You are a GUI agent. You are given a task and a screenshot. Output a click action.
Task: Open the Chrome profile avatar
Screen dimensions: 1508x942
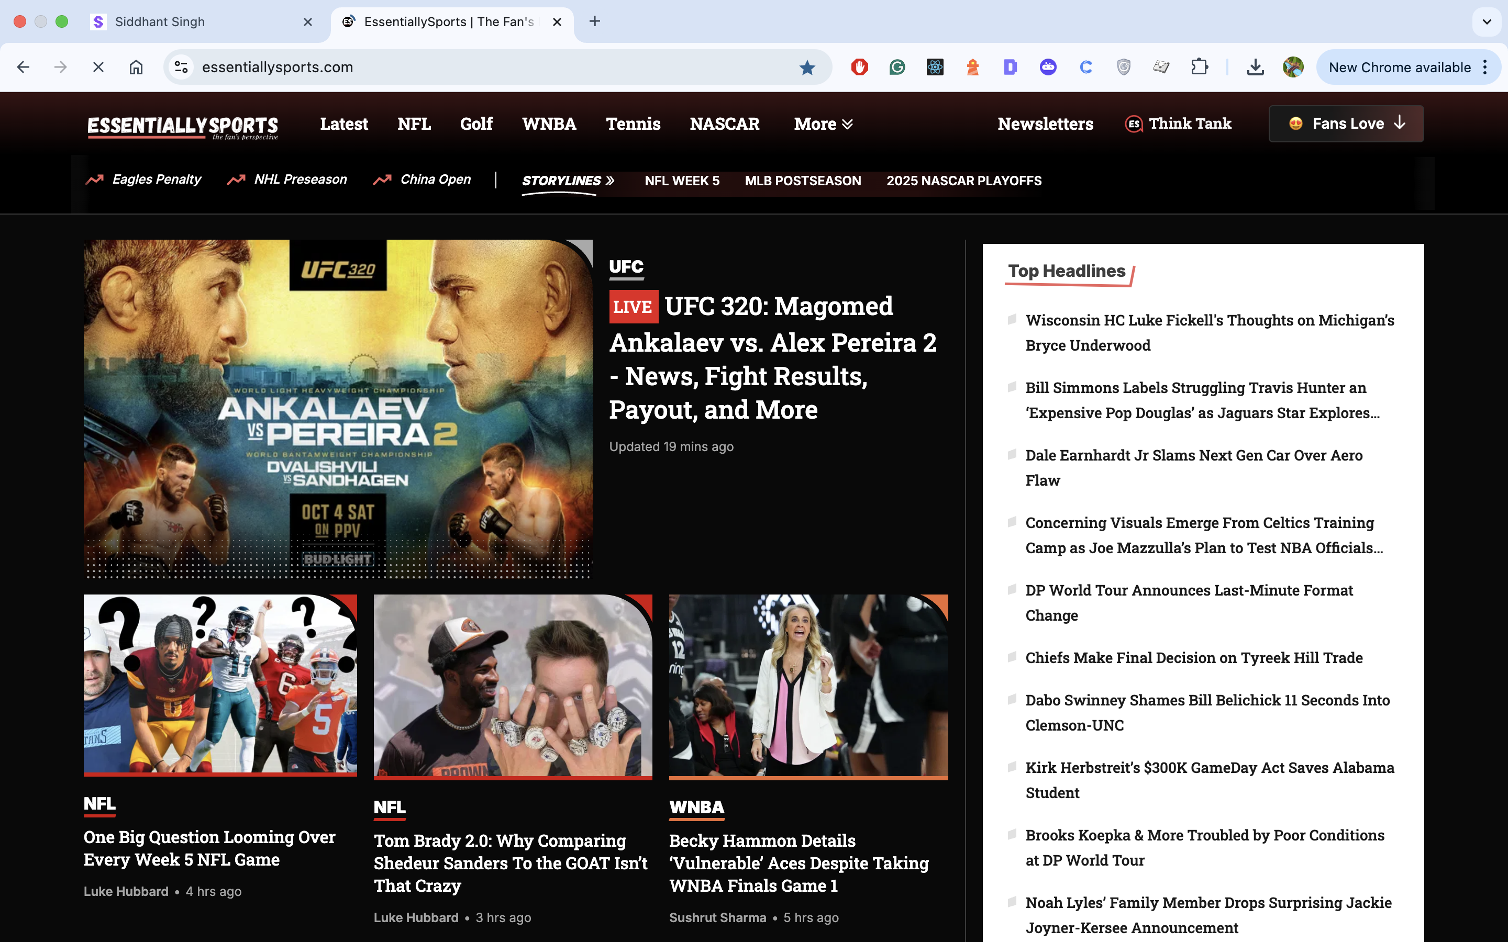coord(1293,68)
